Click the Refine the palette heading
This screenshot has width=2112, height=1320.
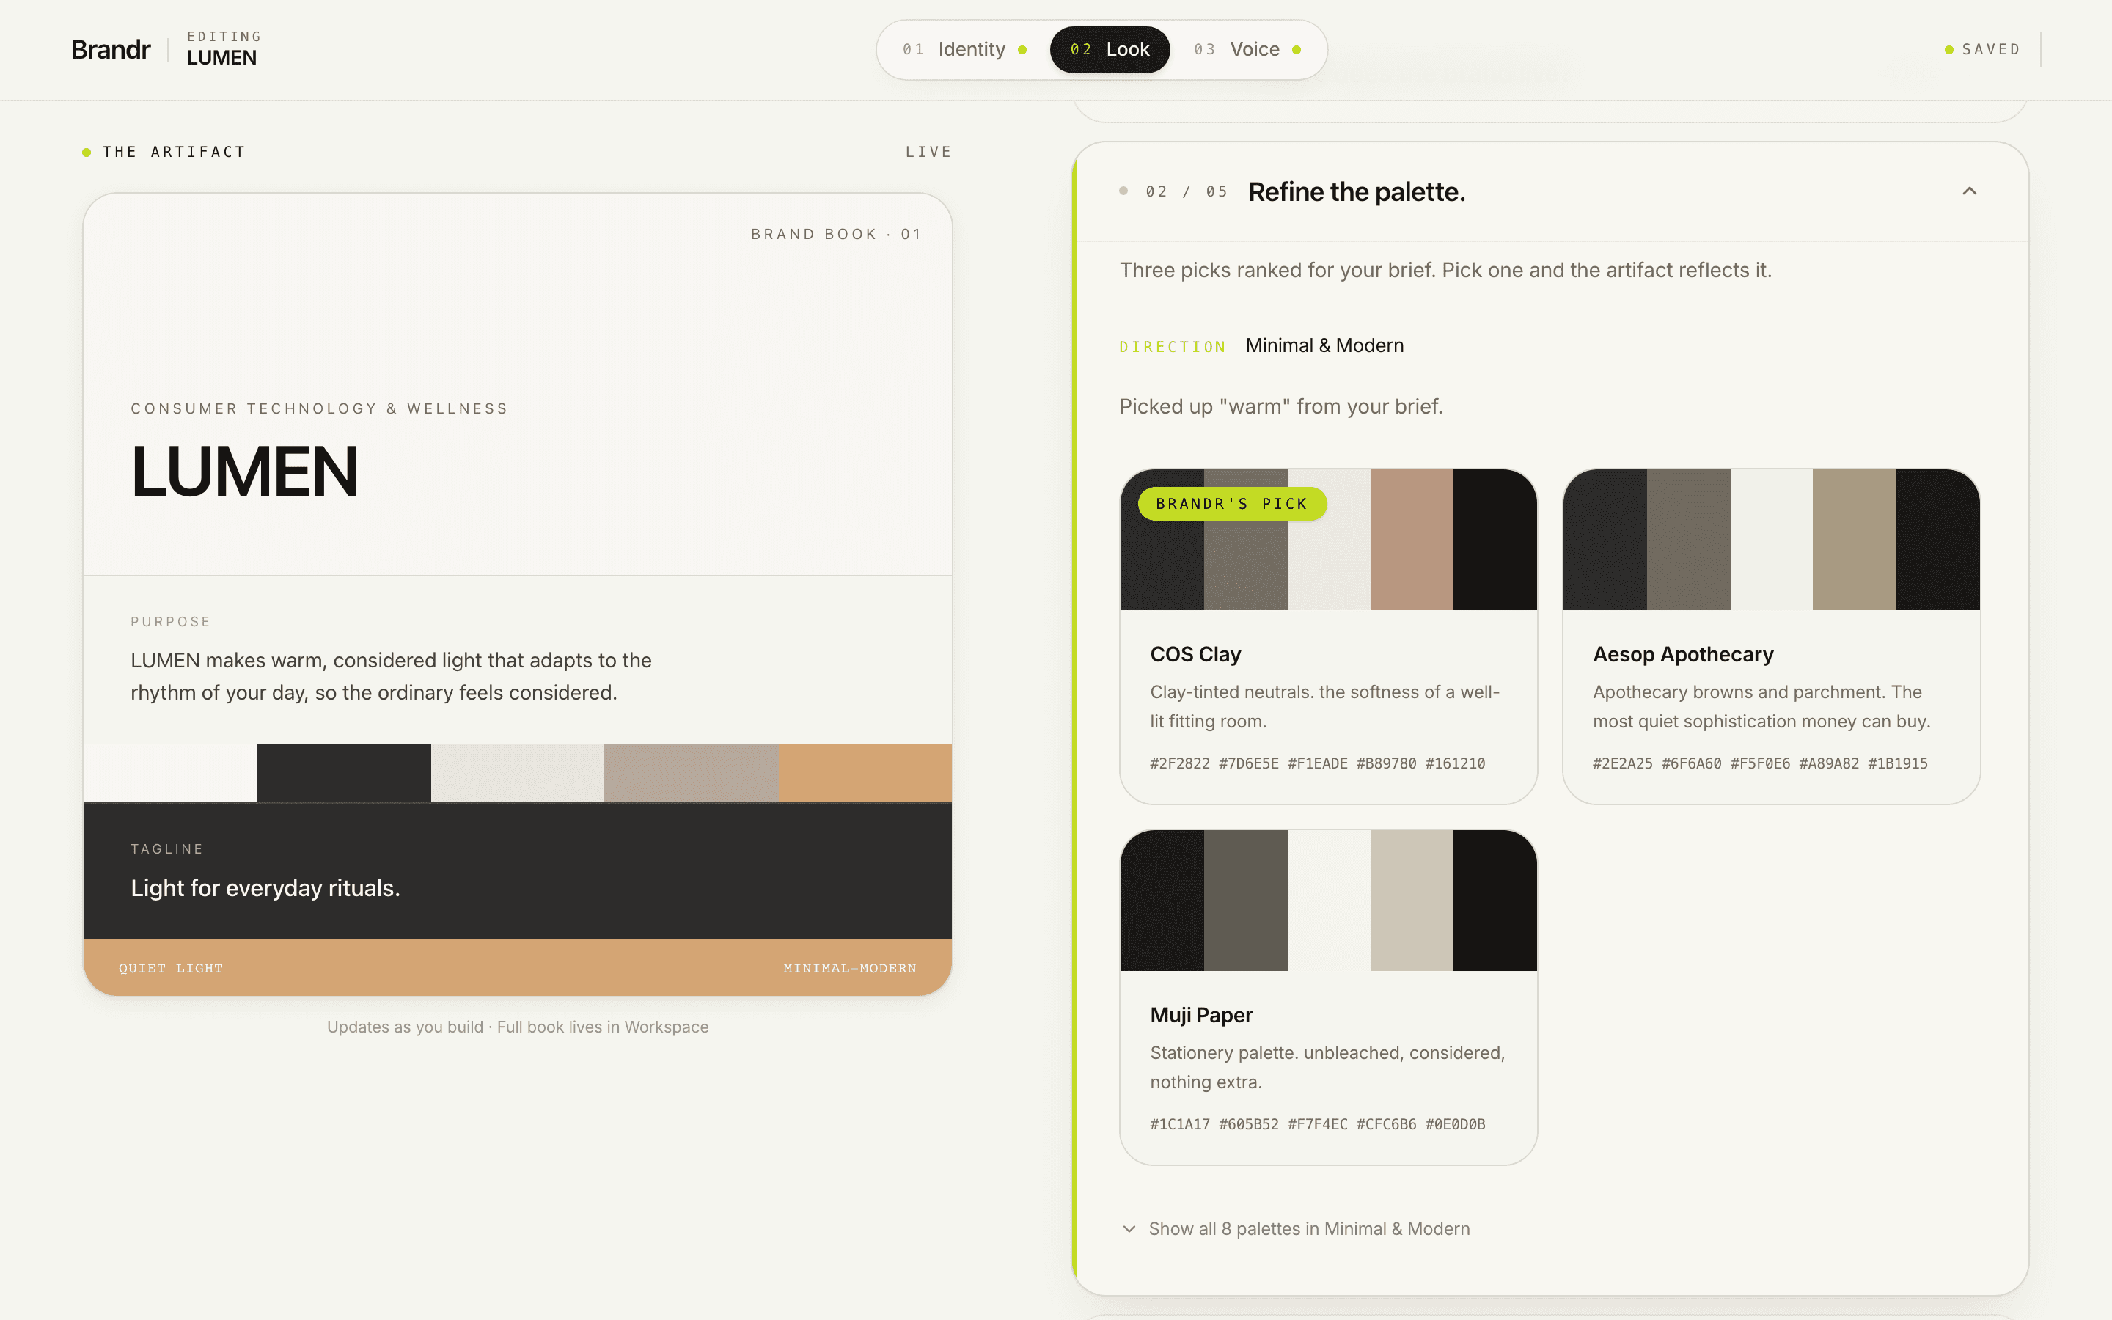pos(1356,192)
